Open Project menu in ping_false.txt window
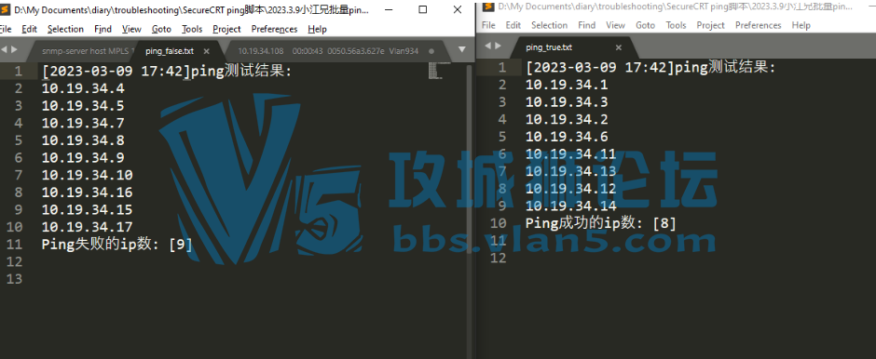The image size is (876, 359). [226, 29]
